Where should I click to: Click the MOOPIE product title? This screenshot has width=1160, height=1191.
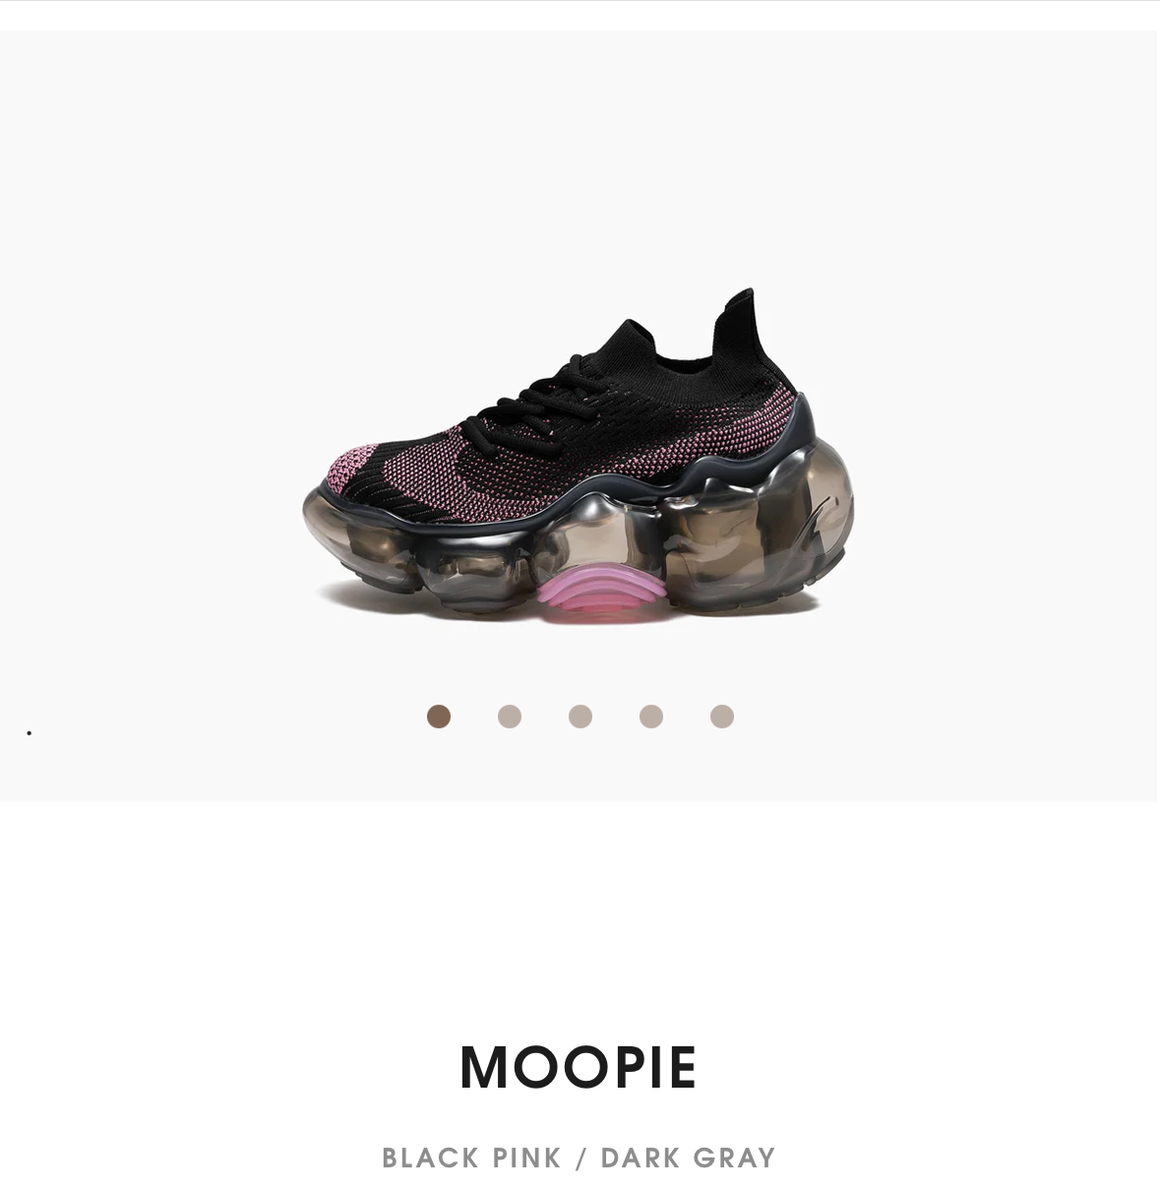point(579,1068)
